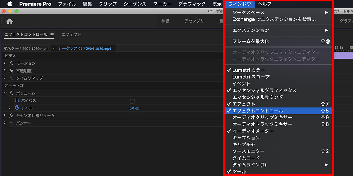Choose キャプチャ in menu
This screenshot has width=353, height=176.
[279, 144]
